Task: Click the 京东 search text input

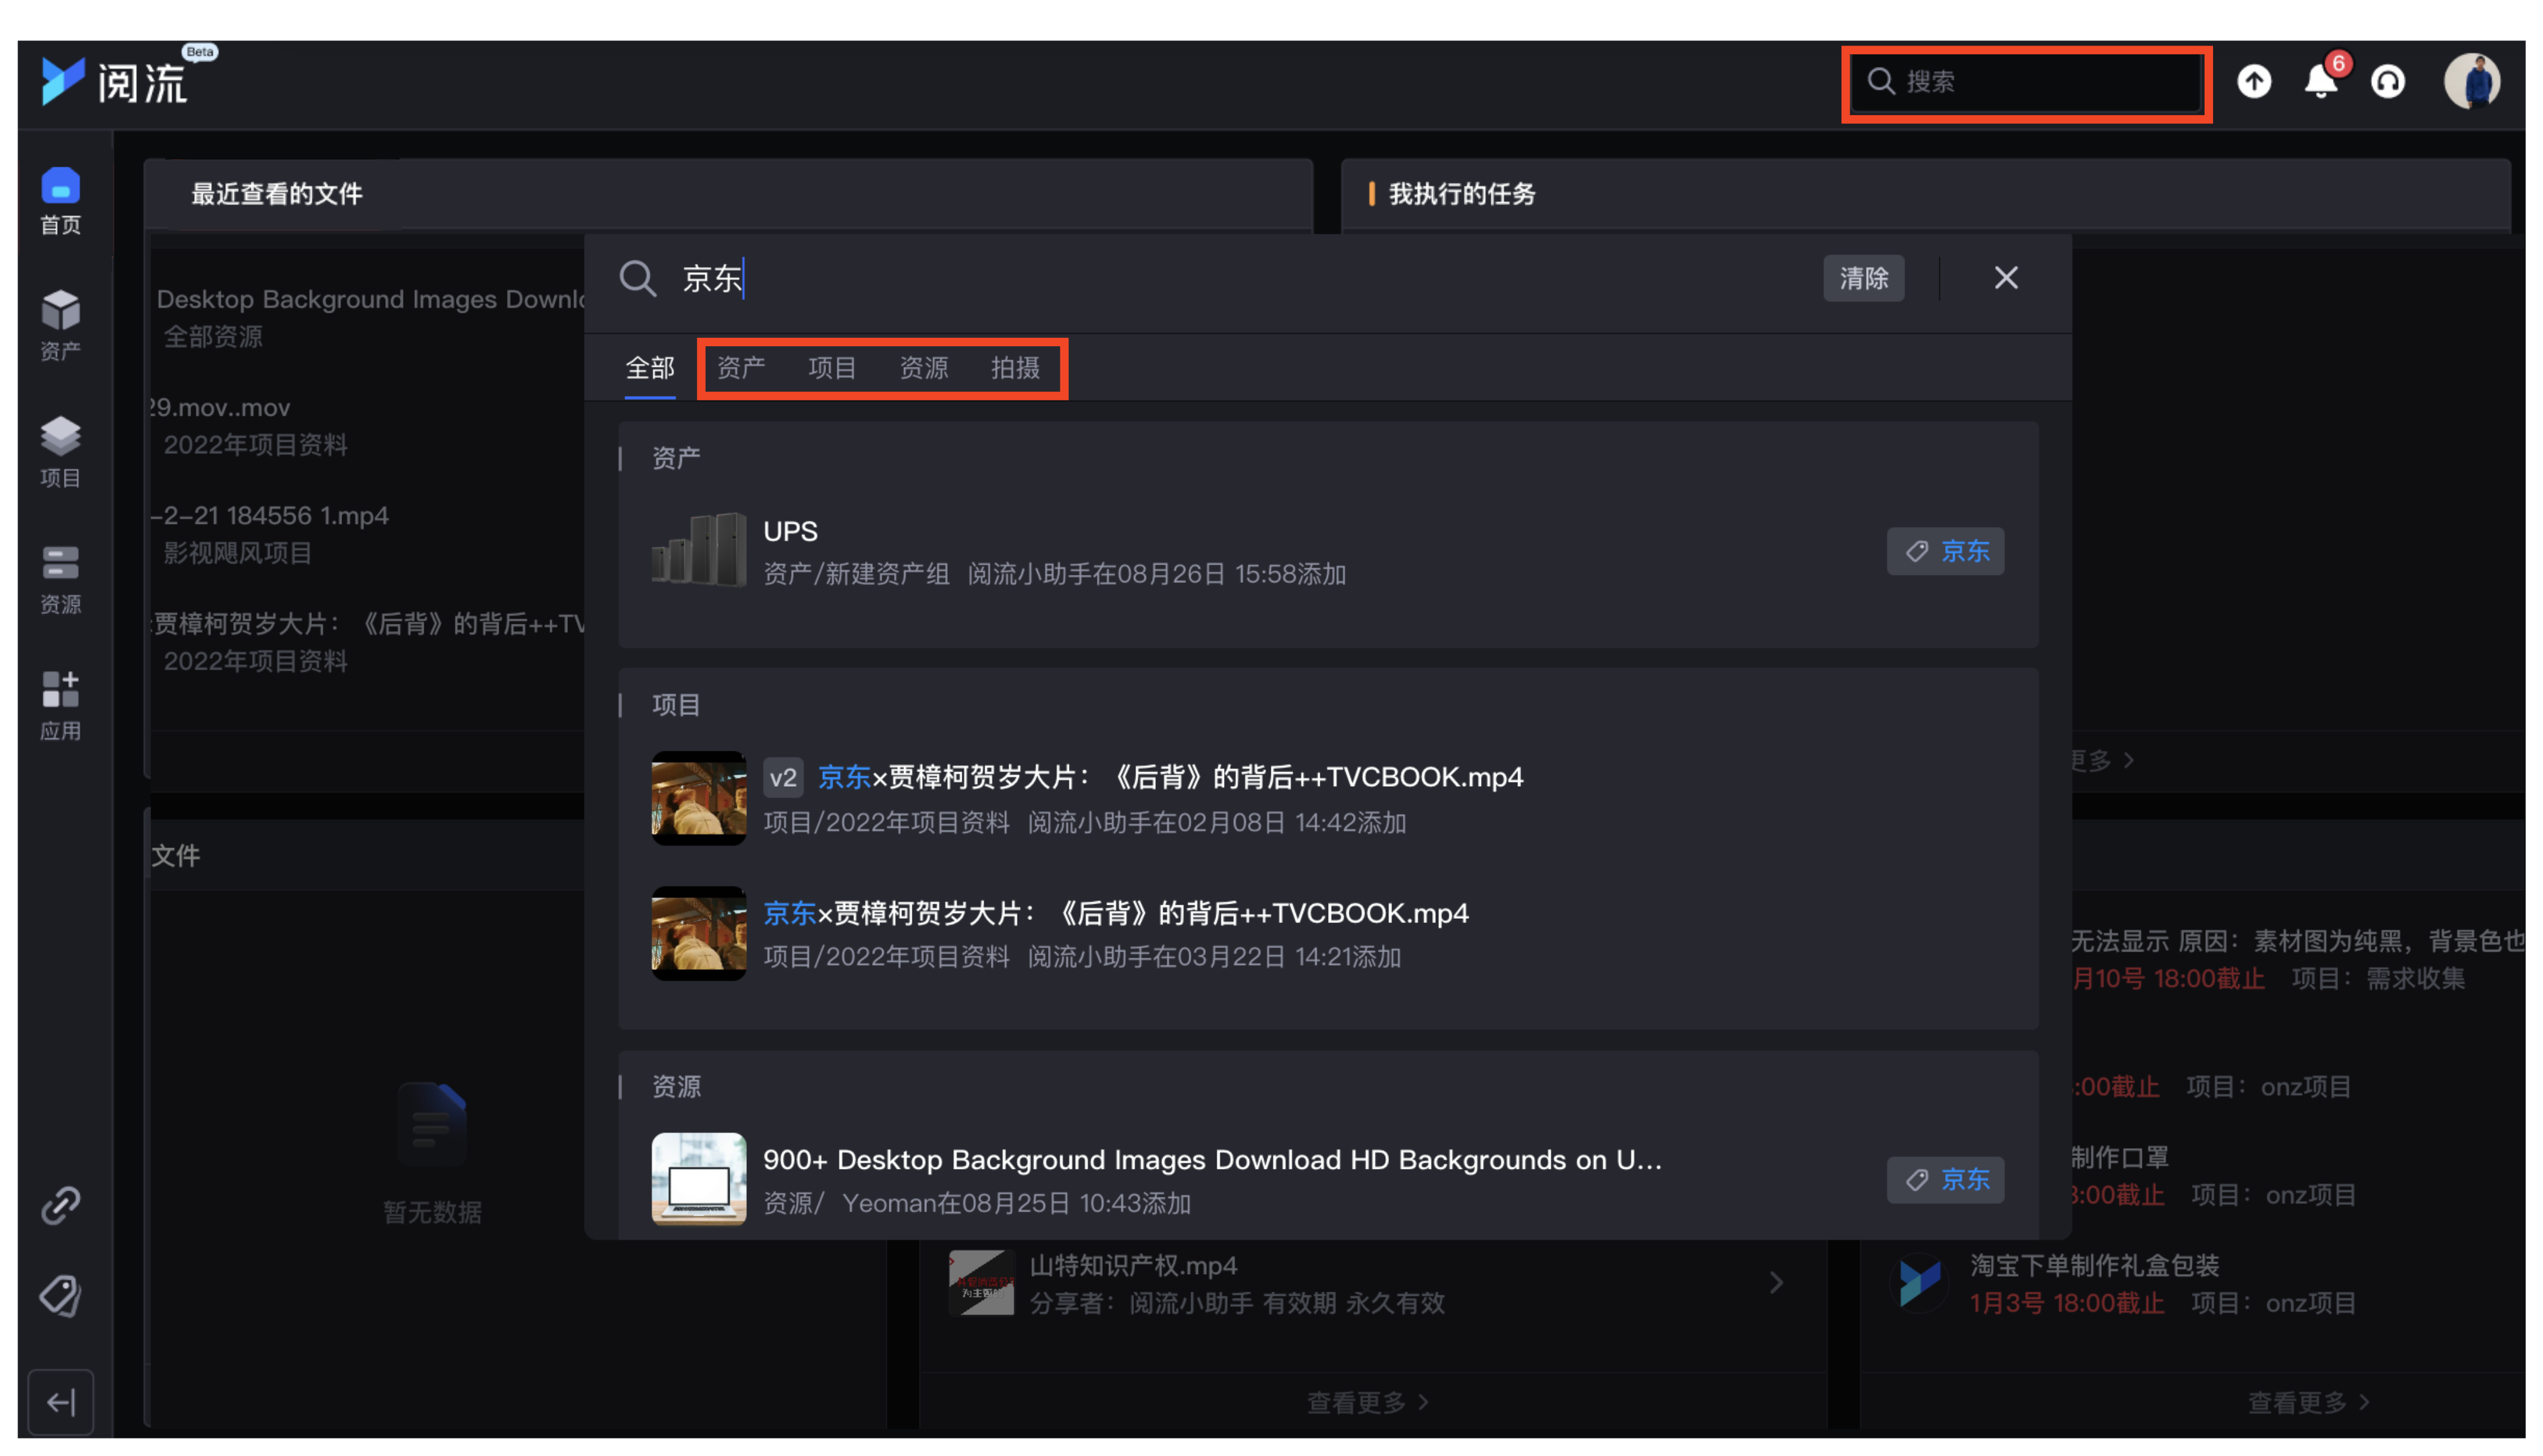Action: click(x=1240, y=278)
